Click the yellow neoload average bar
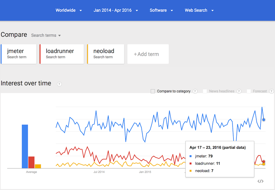This screenshot has height=190, width=275. click(x=38, y=166)
